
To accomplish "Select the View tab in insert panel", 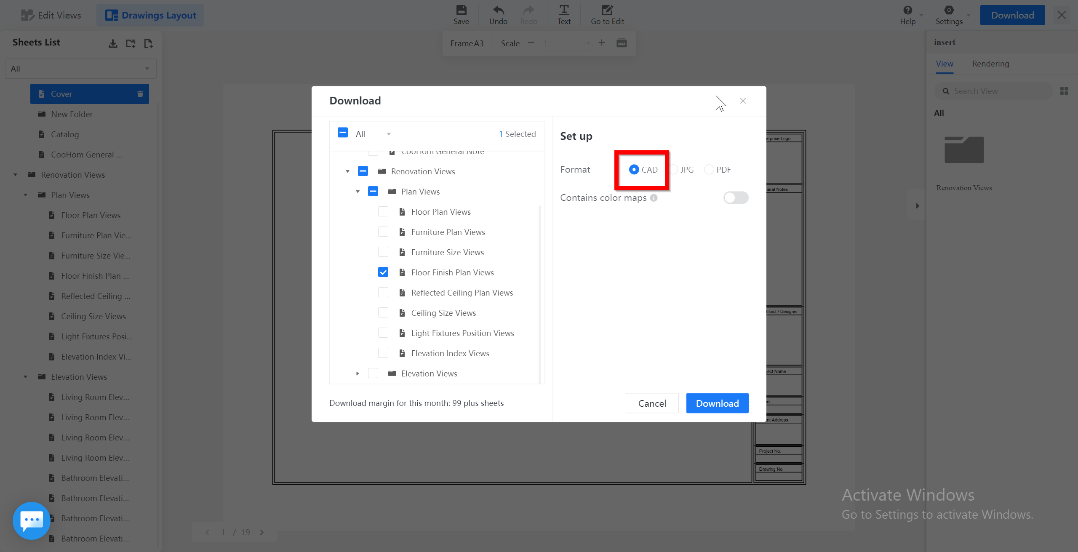I will 945,64.
